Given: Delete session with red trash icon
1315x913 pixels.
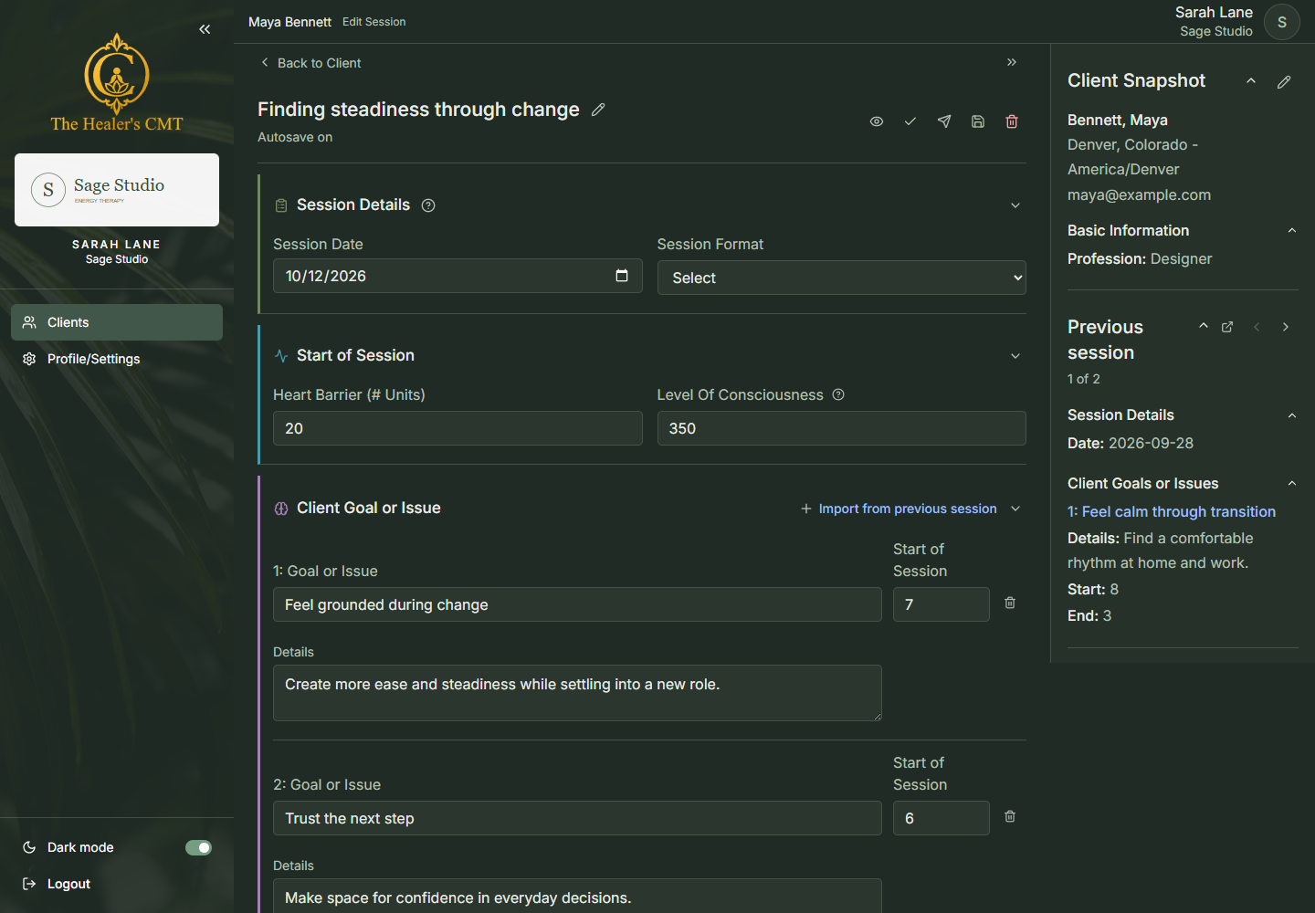Looking at the screenshot, I should click(1012, 121).
